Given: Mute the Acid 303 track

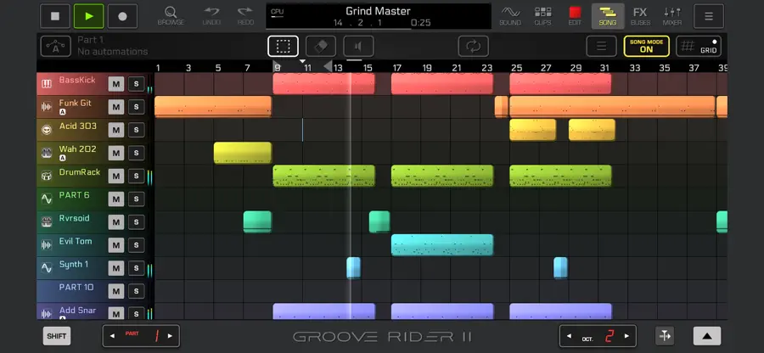Looking at the screenshot, I should [x=116, y=130].
